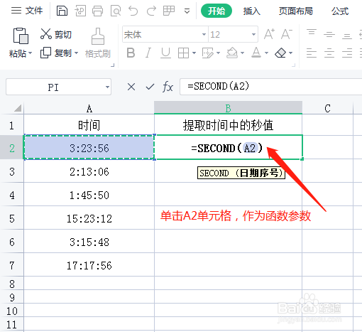Click the 格式刷 format painter
The width and height of the screenshot is (362, 332).
point(98,43)
